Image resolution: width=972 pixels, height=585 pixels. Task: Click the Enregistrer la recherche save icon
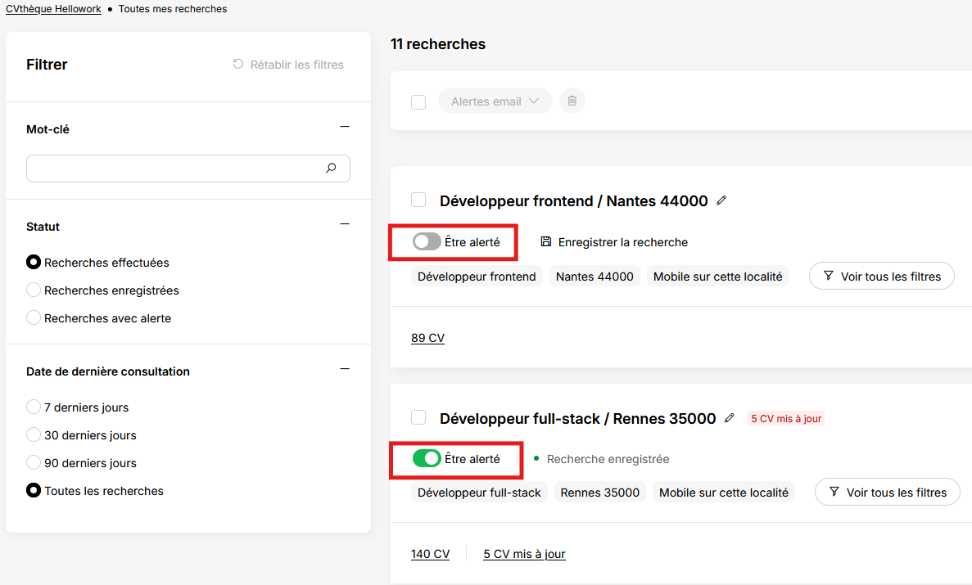click(546, 241)
